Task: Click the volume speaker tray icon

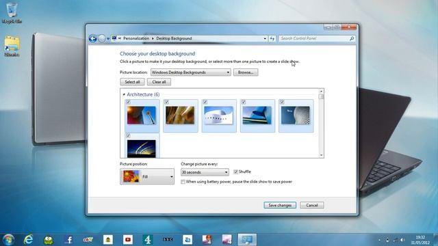Action: point(402,240)
